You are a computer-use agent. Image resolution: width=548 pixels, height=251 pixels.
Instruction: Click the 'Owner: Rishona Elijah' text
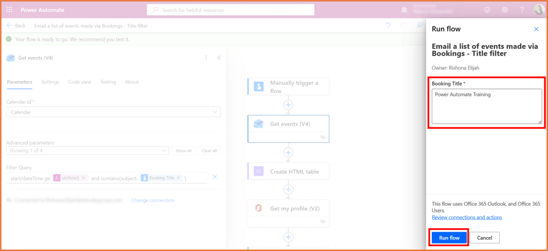point(455,68)
